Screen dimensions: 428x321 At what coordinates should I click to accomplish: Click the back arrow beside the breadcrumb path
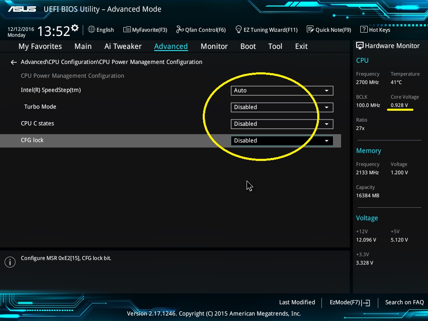(14, 62)
